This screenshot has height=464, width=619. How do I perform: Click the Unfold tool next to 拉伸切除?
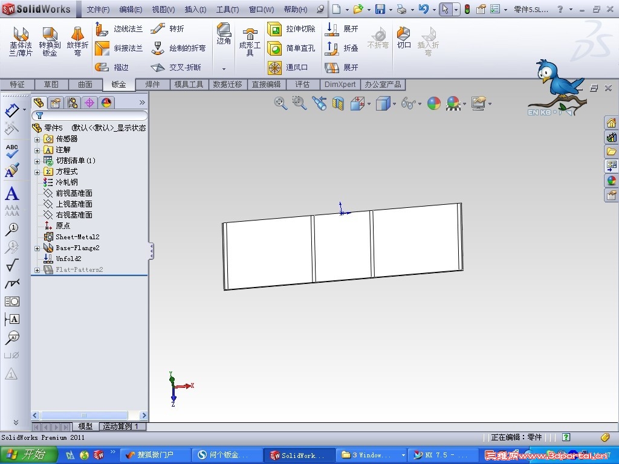(x=342, y=29)
